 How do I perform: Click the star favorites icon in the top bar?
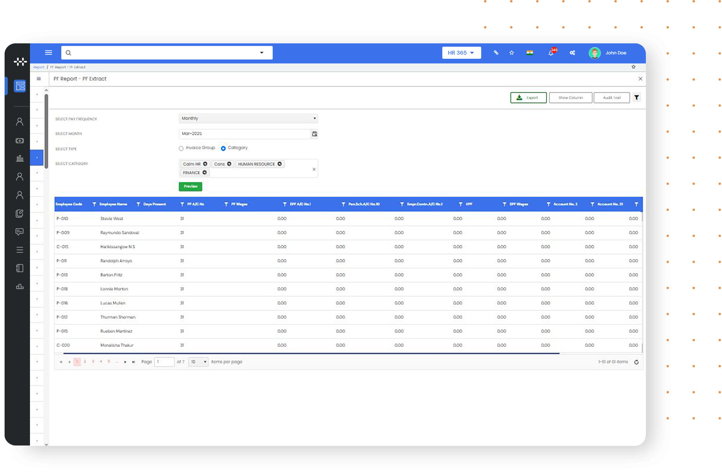pos(512,53)
